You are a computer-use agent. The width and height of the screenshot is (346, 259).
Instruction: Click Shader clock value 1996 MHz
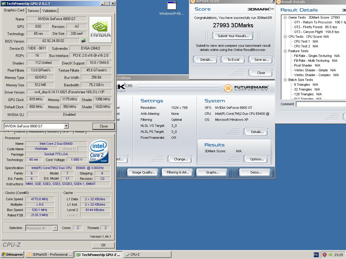[103, 99]
